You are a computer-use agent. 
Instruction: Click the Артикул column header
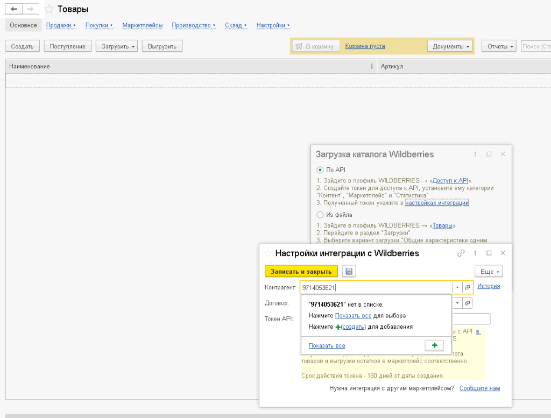click(463, 66)
